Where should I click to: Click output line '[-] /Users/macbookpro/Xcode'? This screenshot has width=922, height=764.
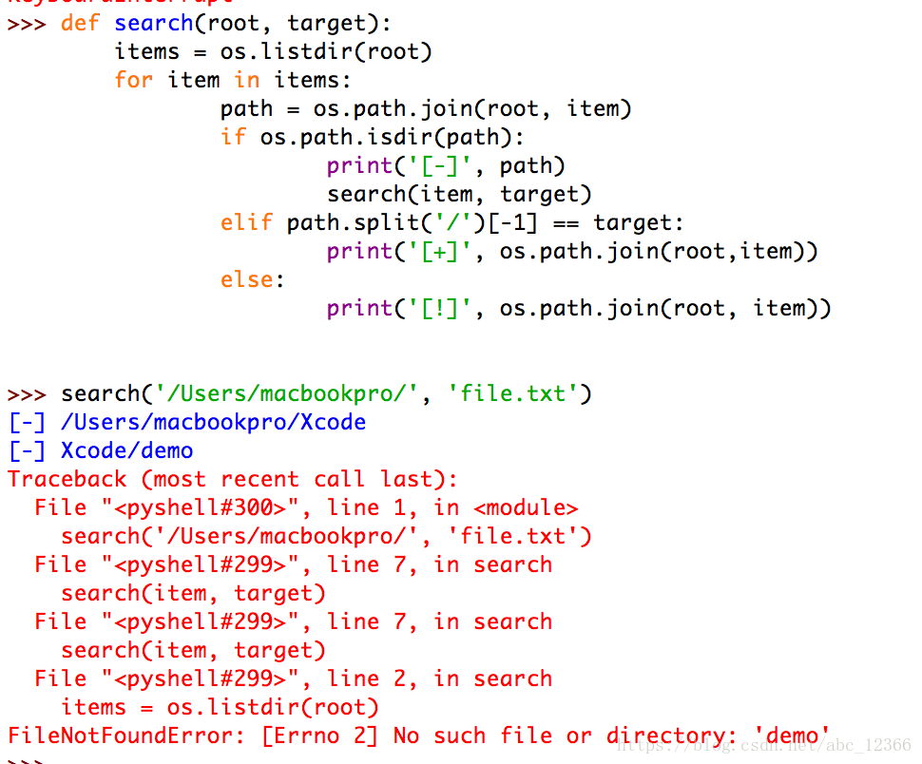(186, 422)
